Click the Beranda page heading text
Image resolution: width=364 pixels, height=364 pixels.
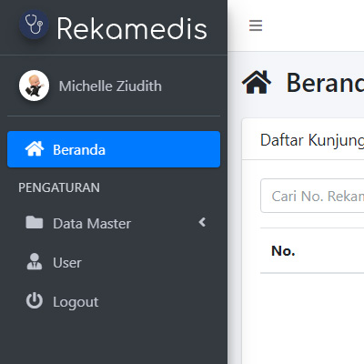(x=325, y=83)
